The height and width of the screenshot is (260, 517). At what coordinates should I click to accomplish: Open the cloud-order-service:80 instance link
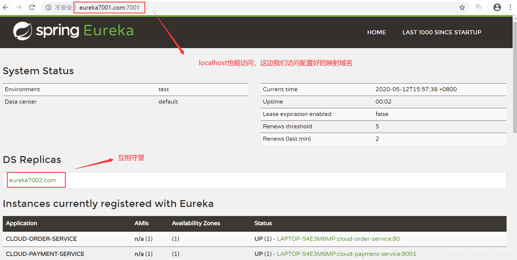click(x=338, y=239)
